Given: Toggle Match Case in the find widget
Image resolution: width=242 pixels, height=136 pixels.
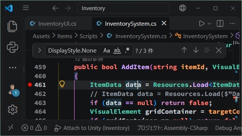Looking at the screenshot, I should click(x=107, y=50).
